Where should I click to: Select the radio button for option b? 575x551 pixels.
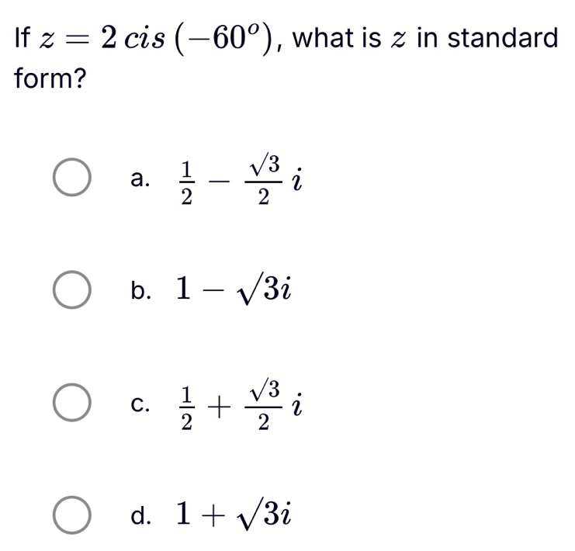coord(75,289)
